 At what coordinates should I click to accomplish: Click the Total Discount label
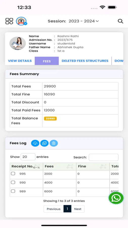[x=25, y=102]
